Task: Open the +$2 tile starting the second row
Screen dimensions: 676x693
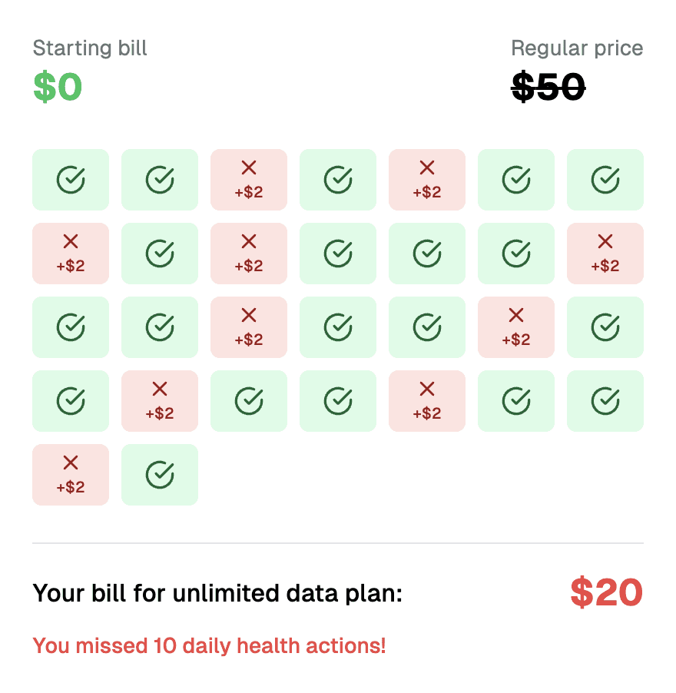Action: click(71, 254)
